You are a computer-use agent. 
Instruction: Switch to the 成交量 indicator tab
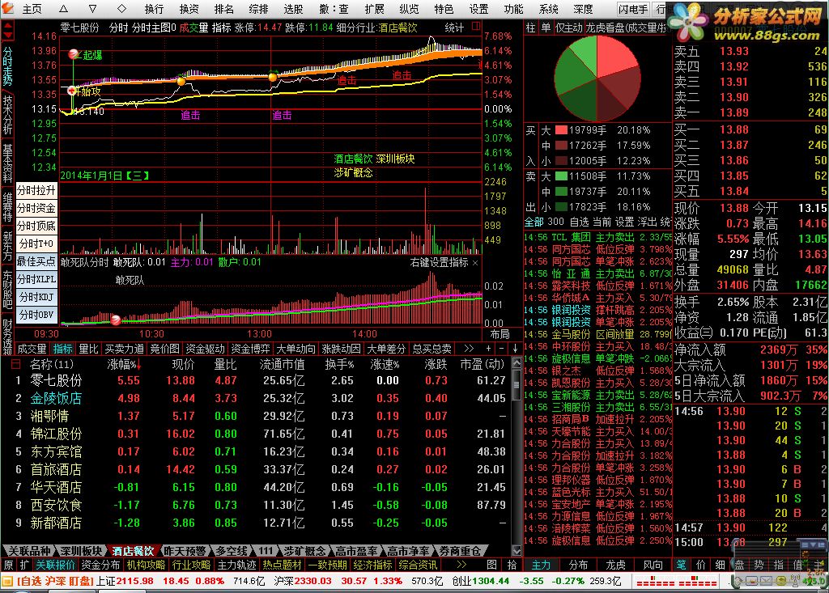click(32, 349)
